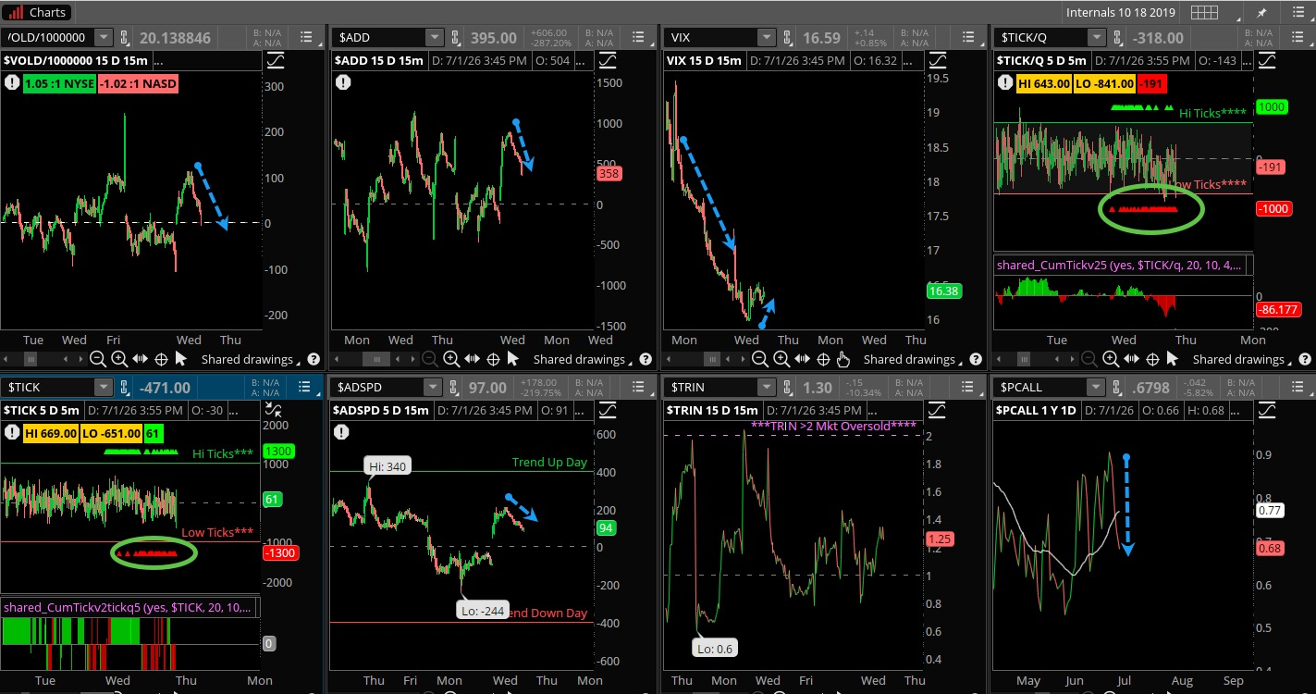
Task: Open the Charts tab
Action: tap(39, 12)
